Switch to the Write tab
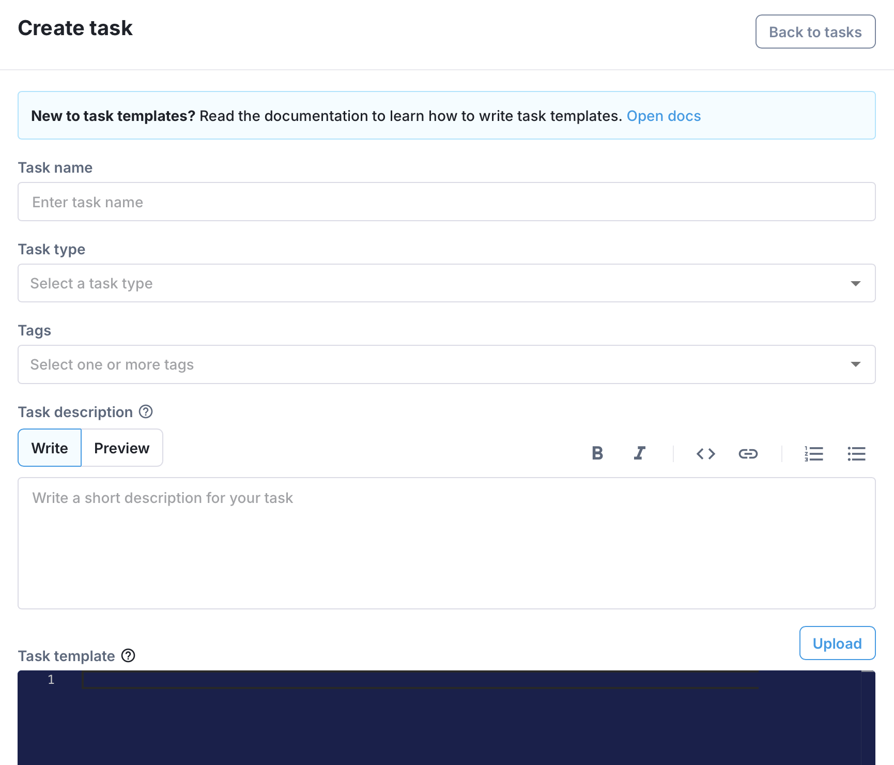Viewport: 894px width, 765px height. pos(50,448)
